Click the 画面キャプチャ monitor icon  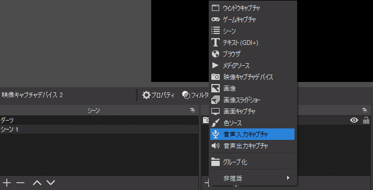click(216, 111)
